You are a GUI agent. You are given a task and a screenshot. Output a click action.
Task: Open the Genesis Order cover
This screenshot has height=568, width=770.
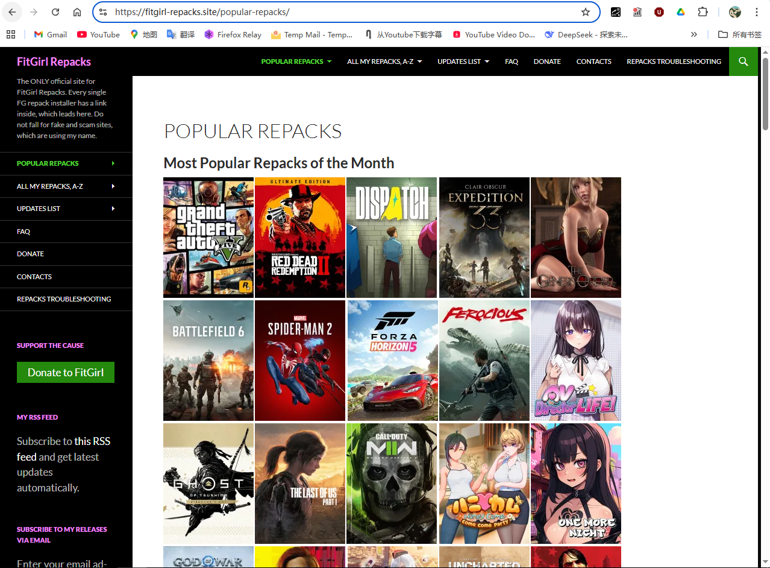576,238
